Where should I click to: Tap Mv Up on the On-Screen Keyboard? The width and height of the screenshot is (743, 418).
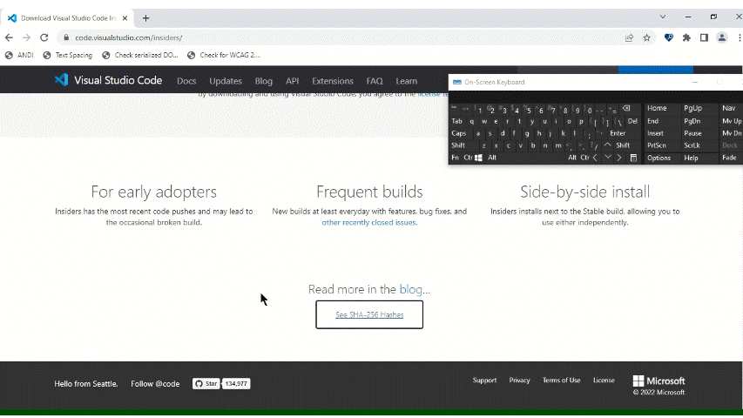click(732, 121)
